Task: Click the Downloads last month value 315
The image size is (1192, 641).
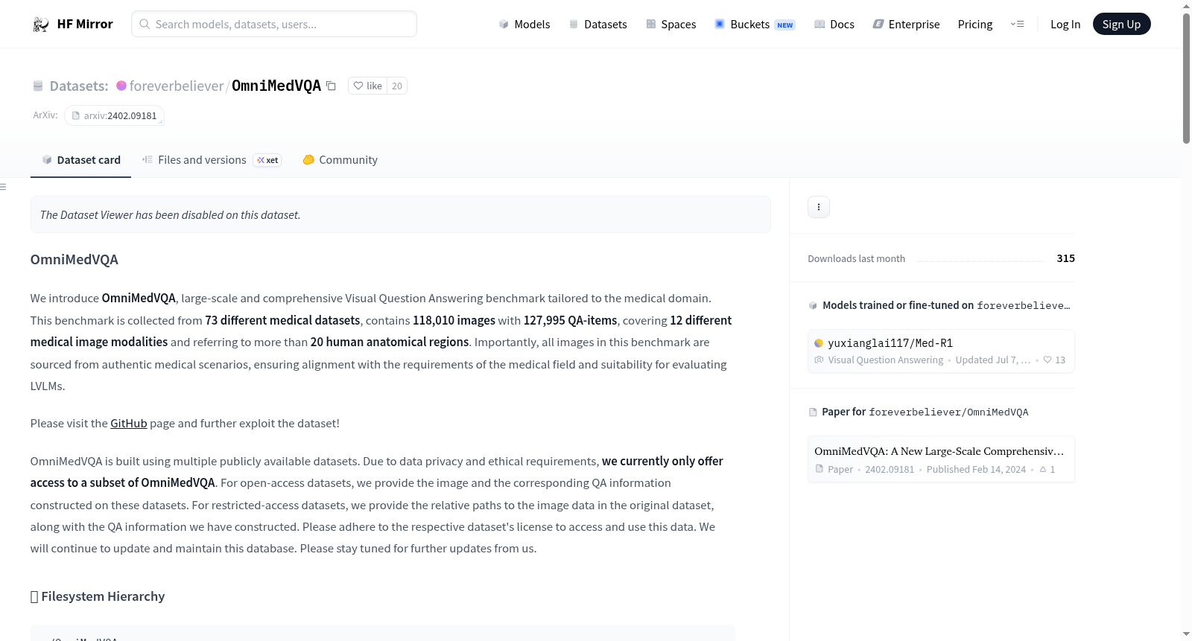Action: 1066,258
